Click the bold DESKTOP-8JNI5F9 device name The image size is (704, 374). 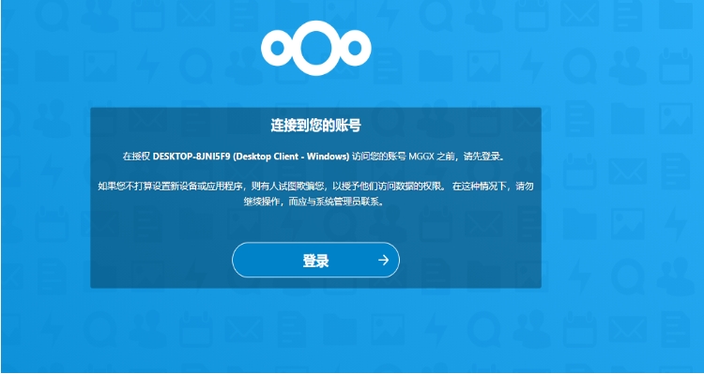192,157
